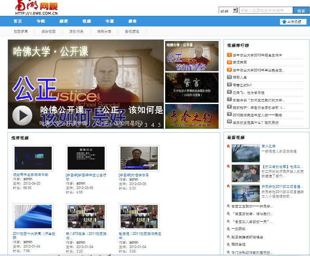Click the gray rank 10 badge

(x=229, y=122)
